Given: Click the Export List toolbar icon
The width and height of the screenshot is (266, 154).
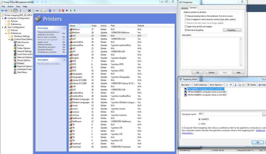Looking at the screenshot, I should (x=45, y=11).
